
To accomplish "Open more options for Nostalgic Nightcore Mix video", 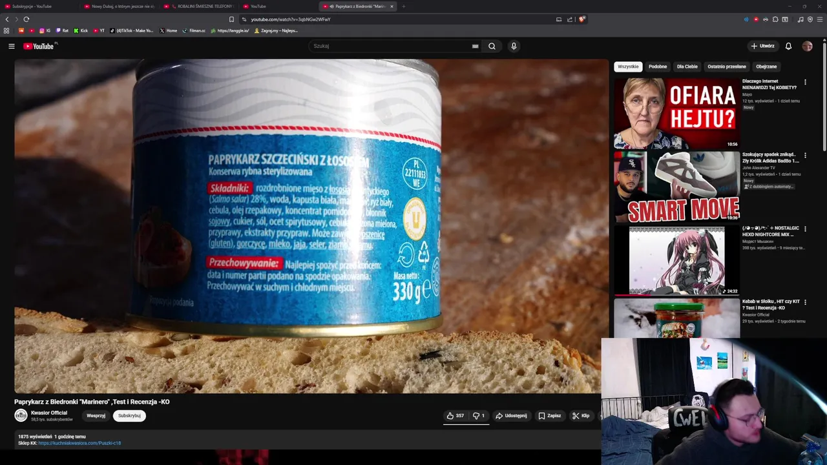I will pos(805,229).
